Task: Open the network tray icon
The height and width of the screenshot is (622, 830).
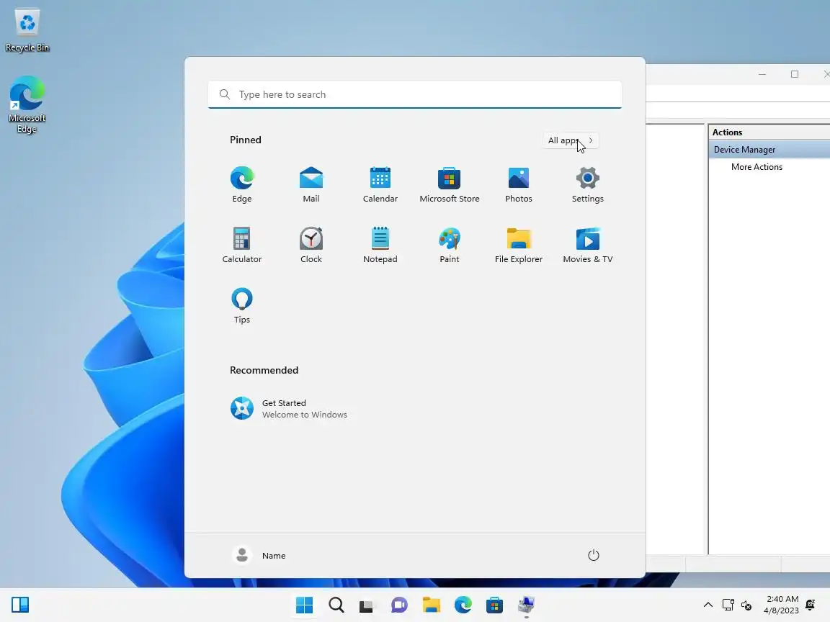Action: click(728, 605)
